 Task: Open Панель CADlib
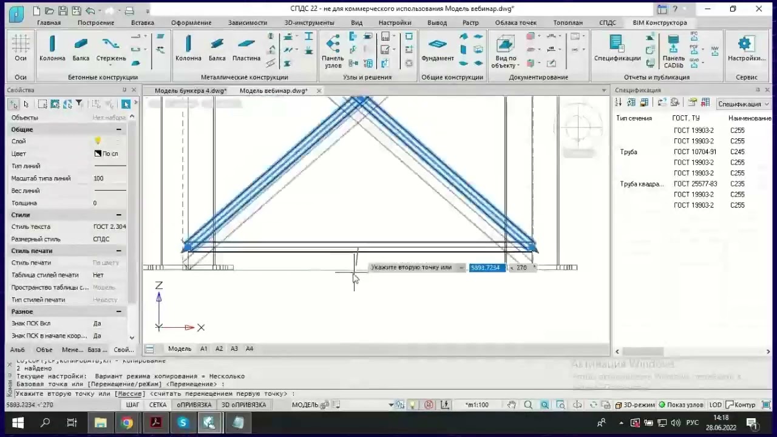673,50
